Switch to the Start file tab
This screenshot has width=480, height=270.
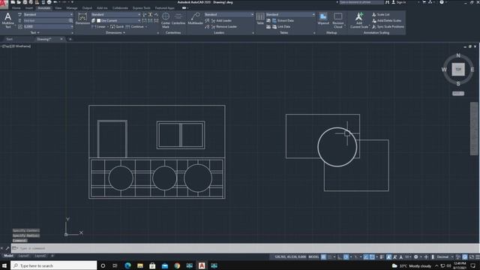coord(10,39)
